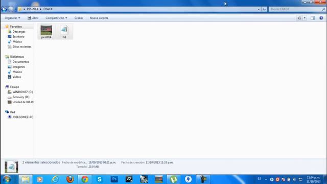This screenshot has height=184, width=327.
Task: Click the network tray icon
Action: pos(300,179)
